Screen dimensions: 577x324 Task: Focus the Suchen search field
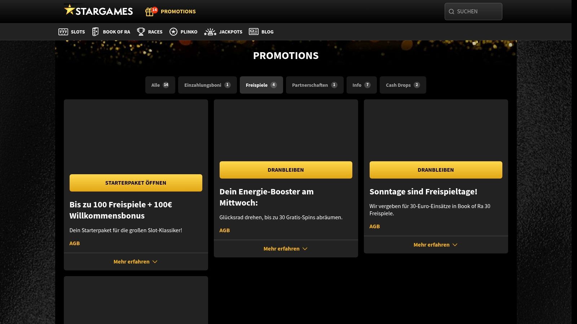(473, 12)
